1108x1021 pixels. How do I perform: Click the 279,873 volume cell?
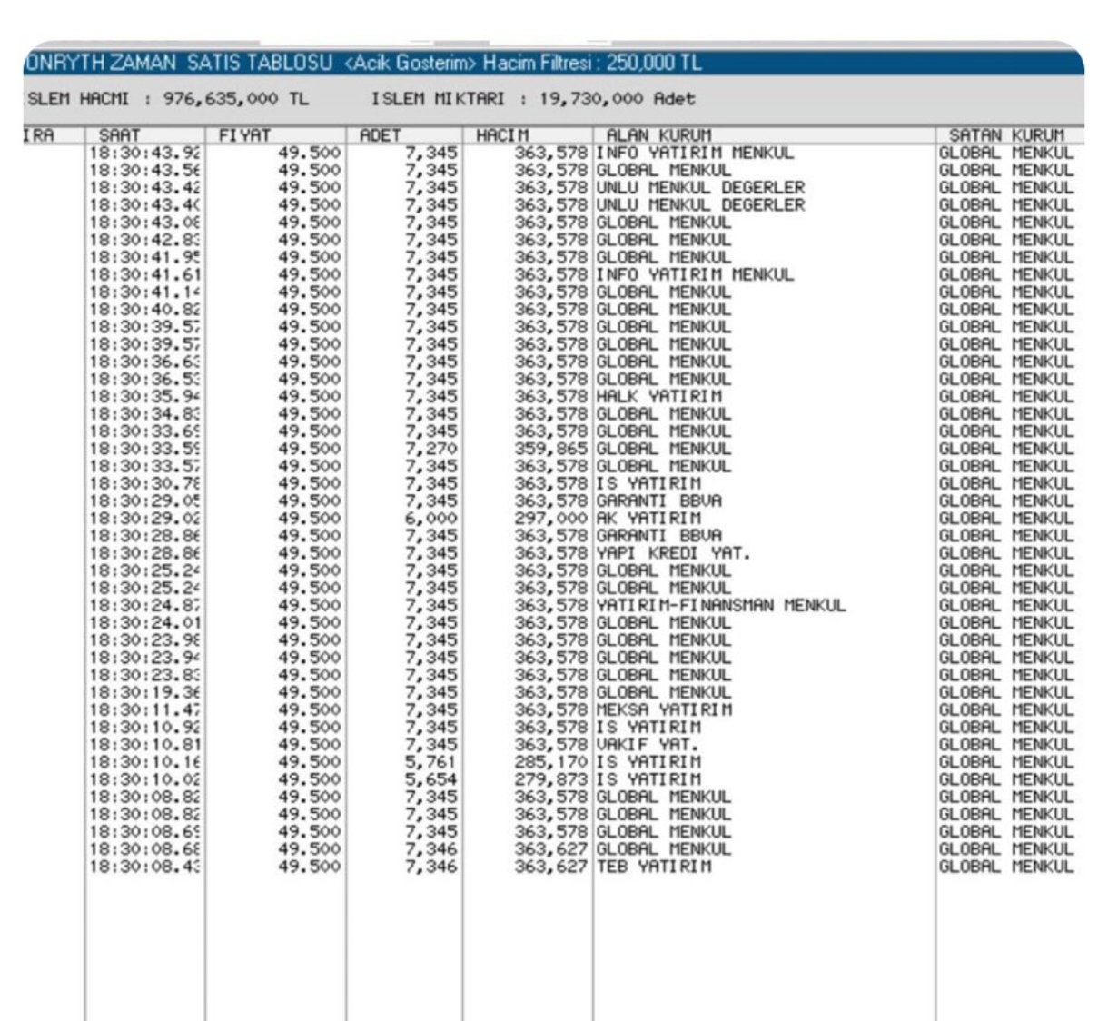tap(551, 779)
